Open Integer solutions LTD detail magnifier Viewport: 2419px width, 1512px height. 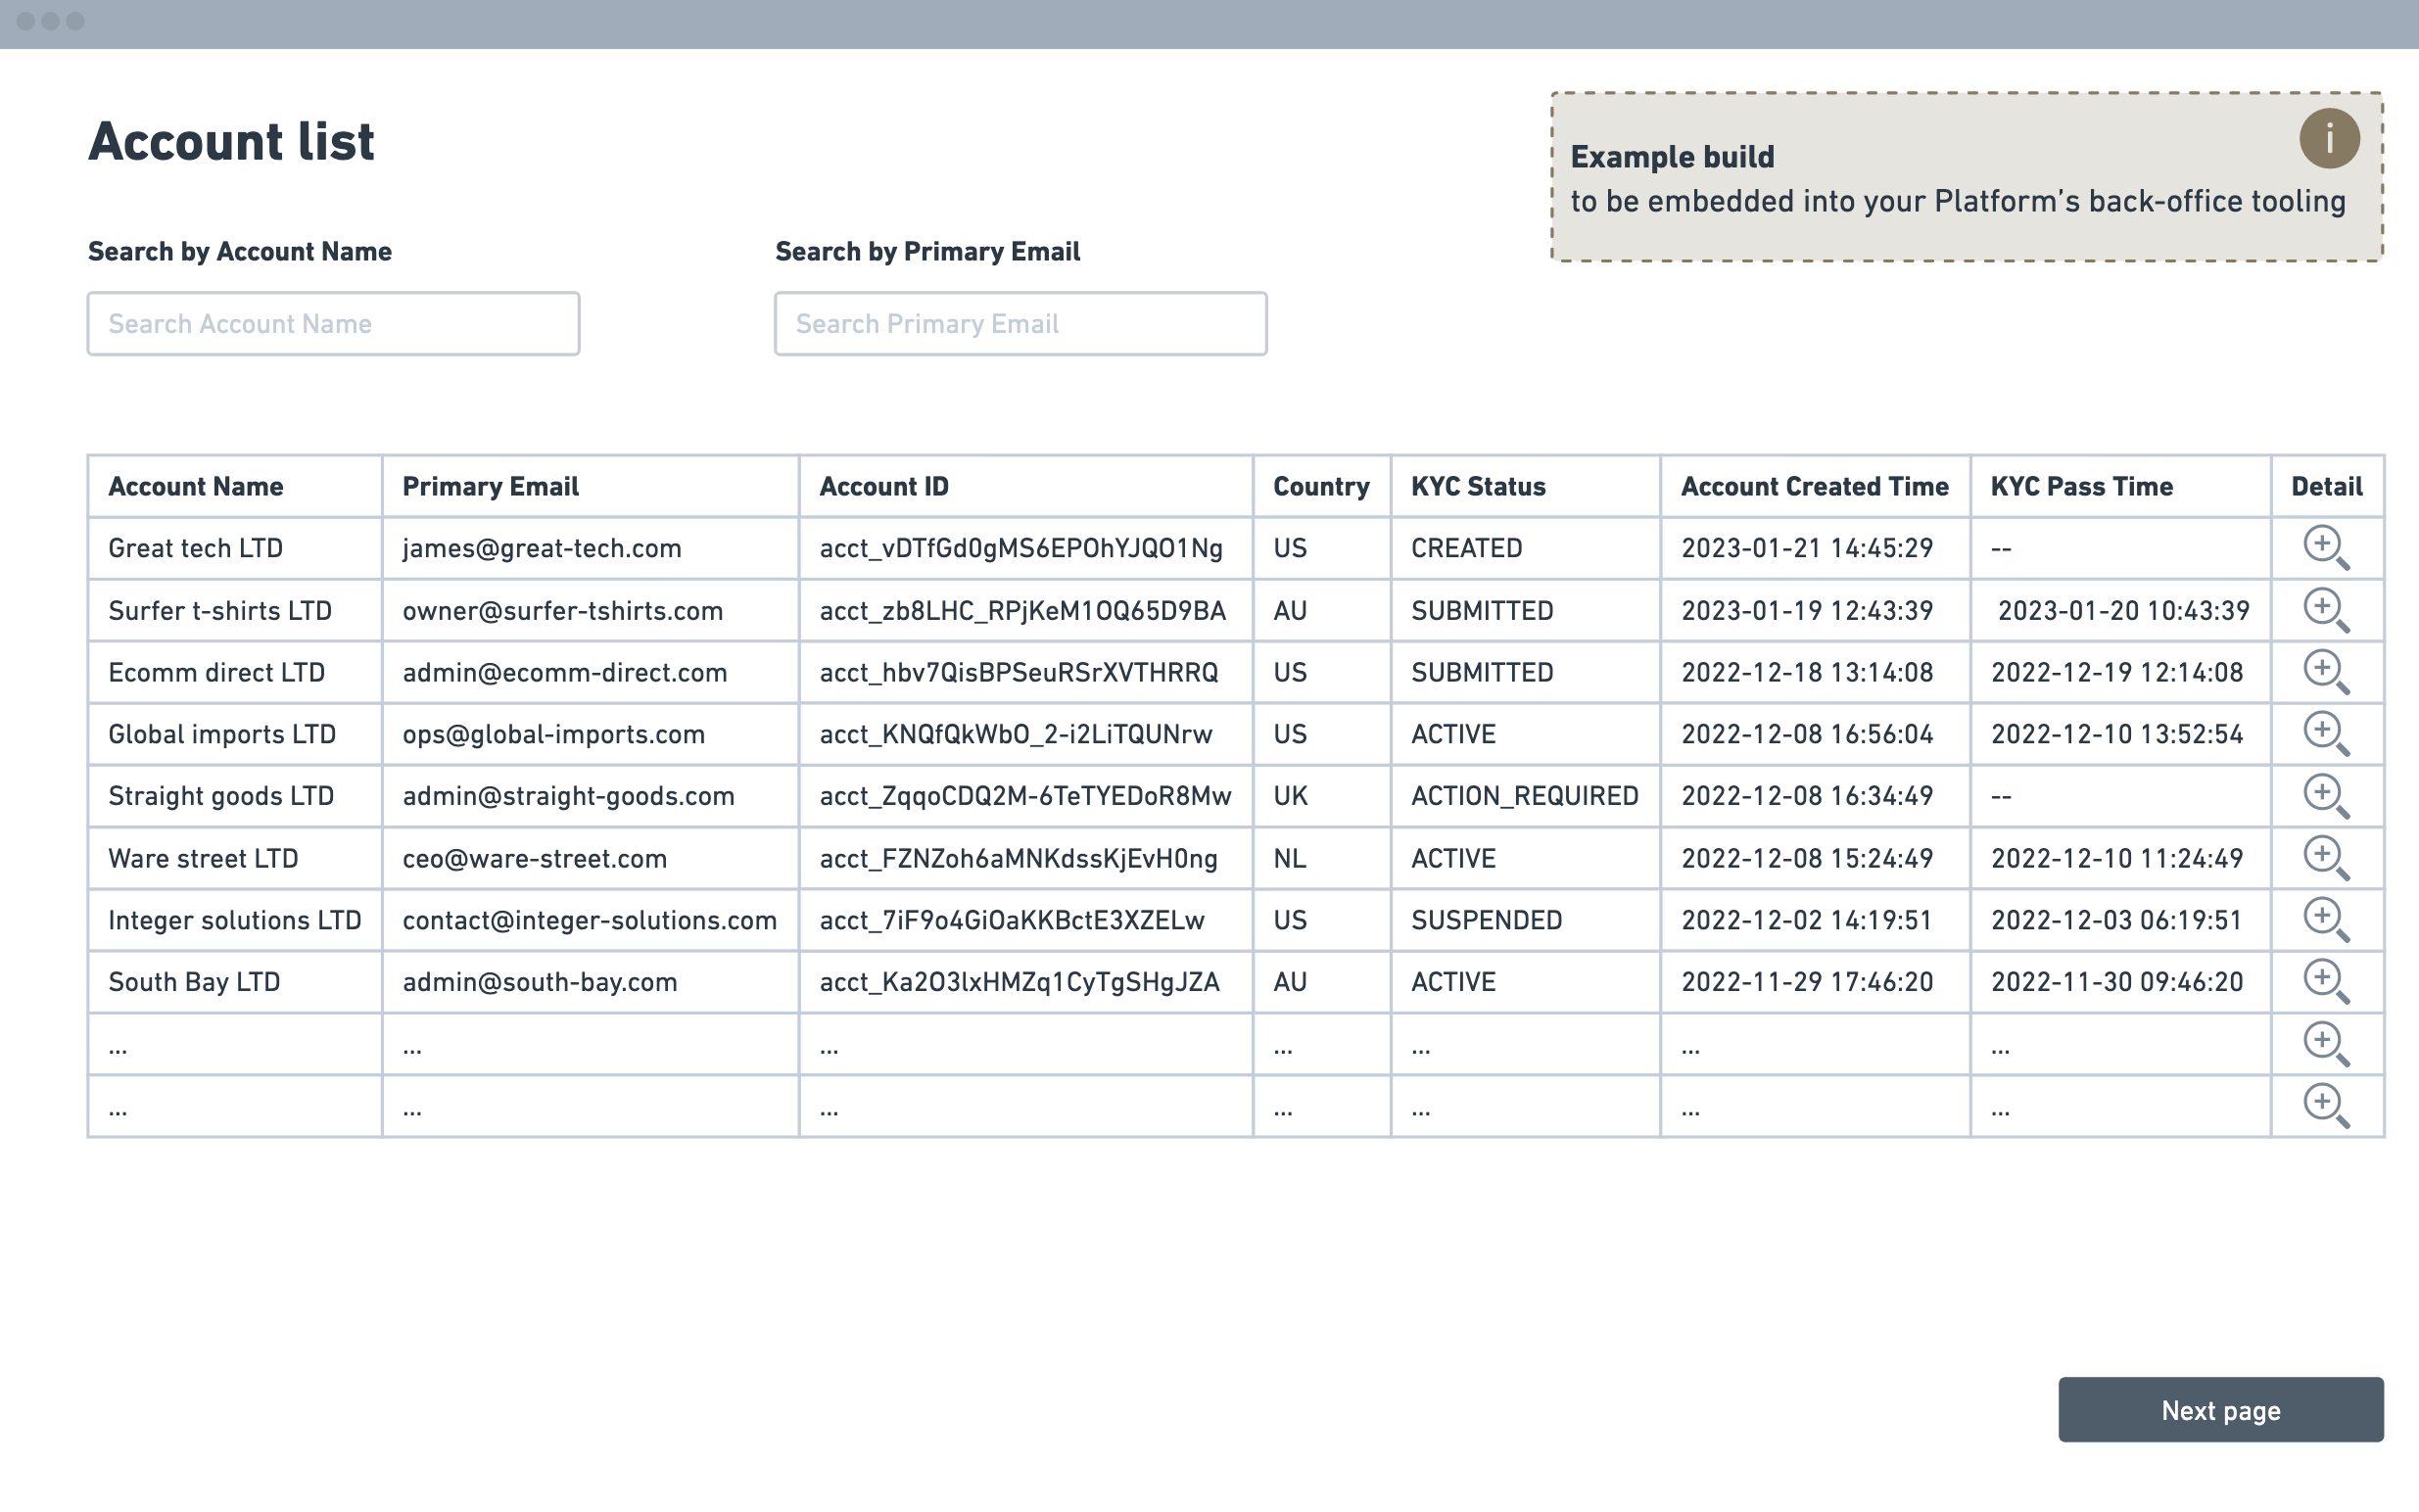click(x=2324, y=919)
